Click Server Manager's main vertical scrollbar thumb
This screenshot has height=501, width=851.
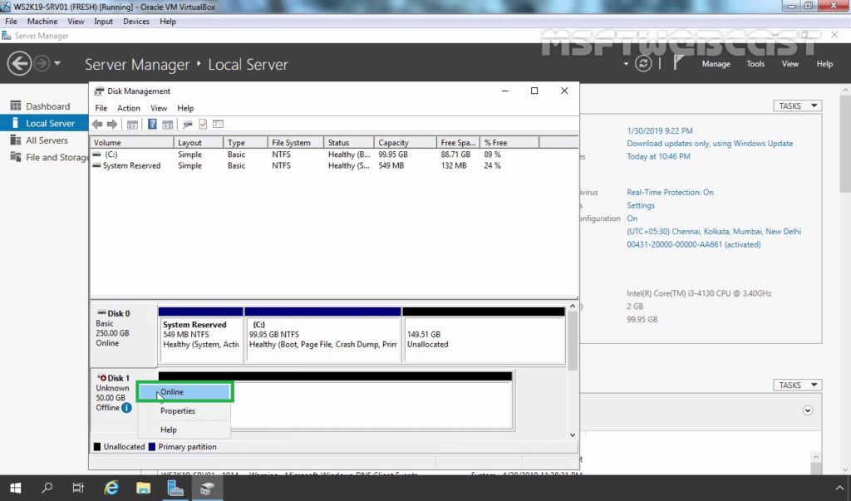tap(845, 143)
